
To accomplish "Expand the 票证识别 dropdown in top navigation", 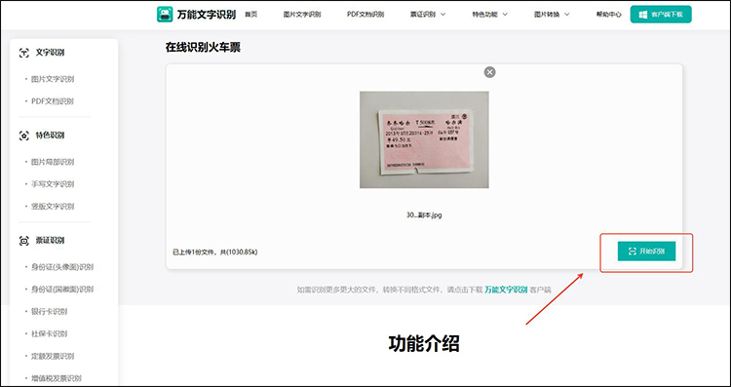I will (x=428, y=15).
